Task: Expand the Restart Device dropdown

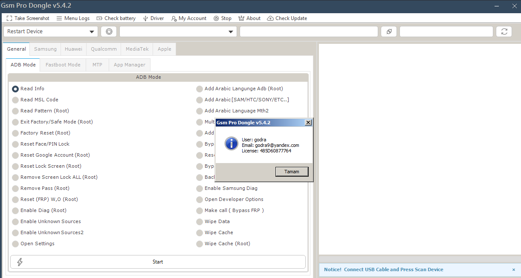Action: point(92,32)
